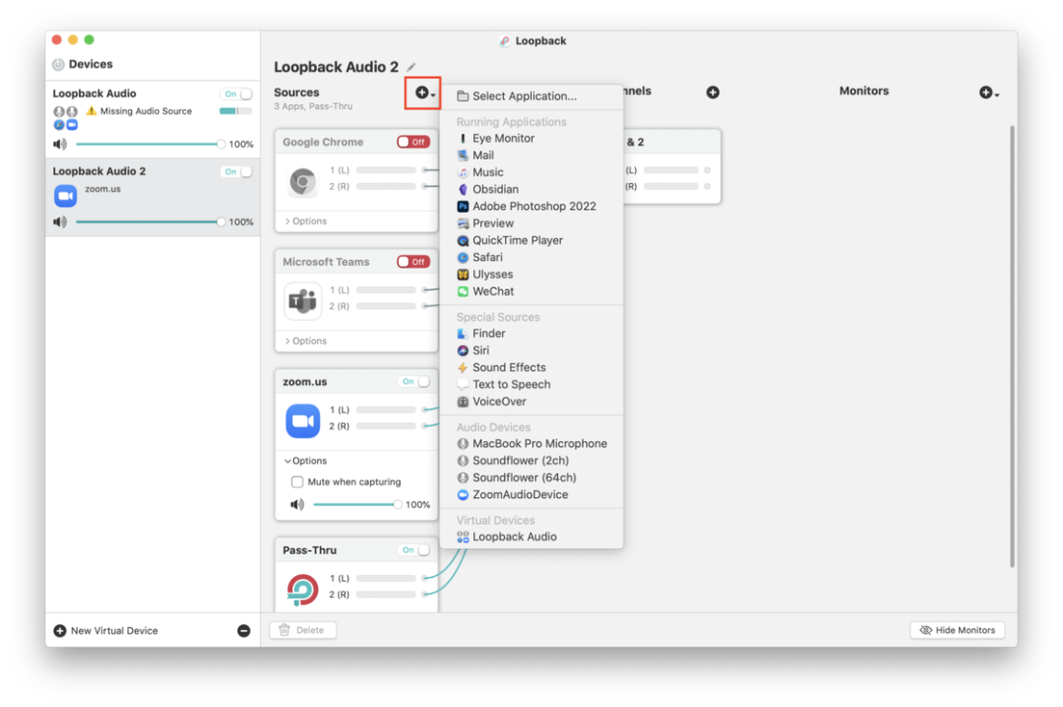Click the Sound Effects lightning icon

[x=463, y=367]
